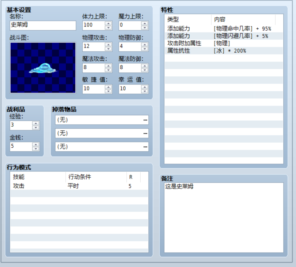This screenshot has height=267, width=296.
Task: Increase 魔力上限 with the up arrow
Action: [145, 23]
